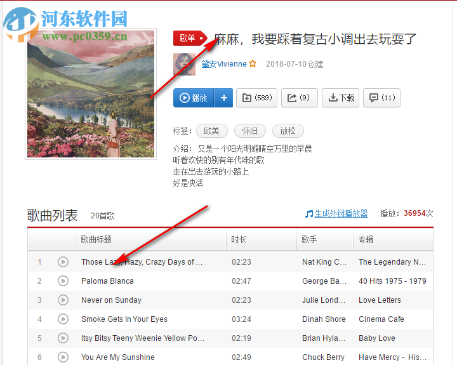Open the 欧美 tag
This screenshot has width=457, height=365.
212,131
